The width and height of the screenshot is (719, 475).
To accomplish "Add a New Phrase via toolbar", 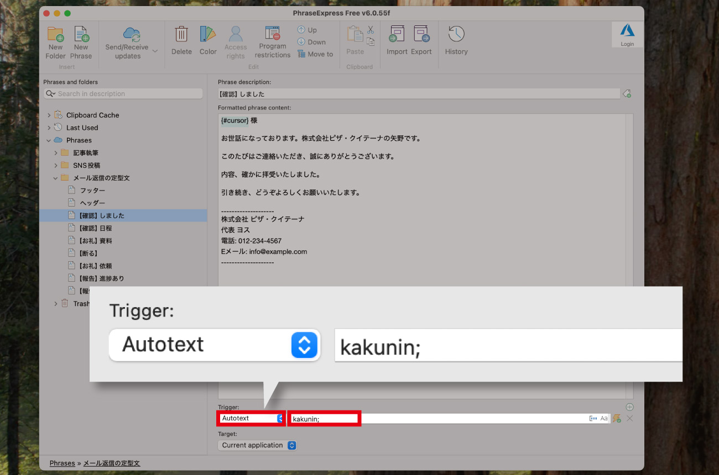I will 81,43.
